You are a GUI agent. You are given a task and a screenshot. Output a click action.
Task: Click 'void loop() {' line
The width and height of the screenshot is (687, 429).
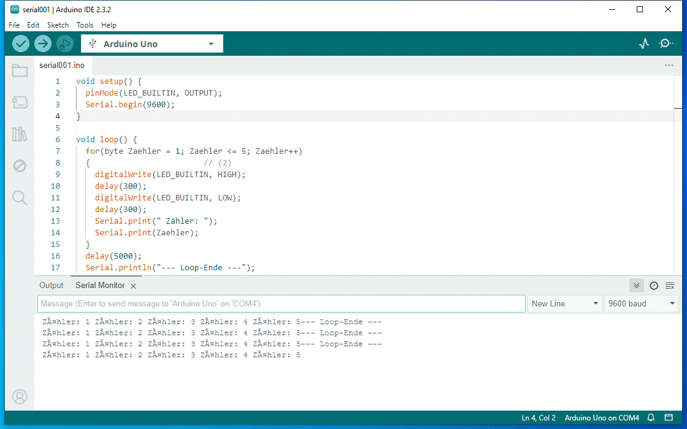pyautogui.click(x=107, y=140)
